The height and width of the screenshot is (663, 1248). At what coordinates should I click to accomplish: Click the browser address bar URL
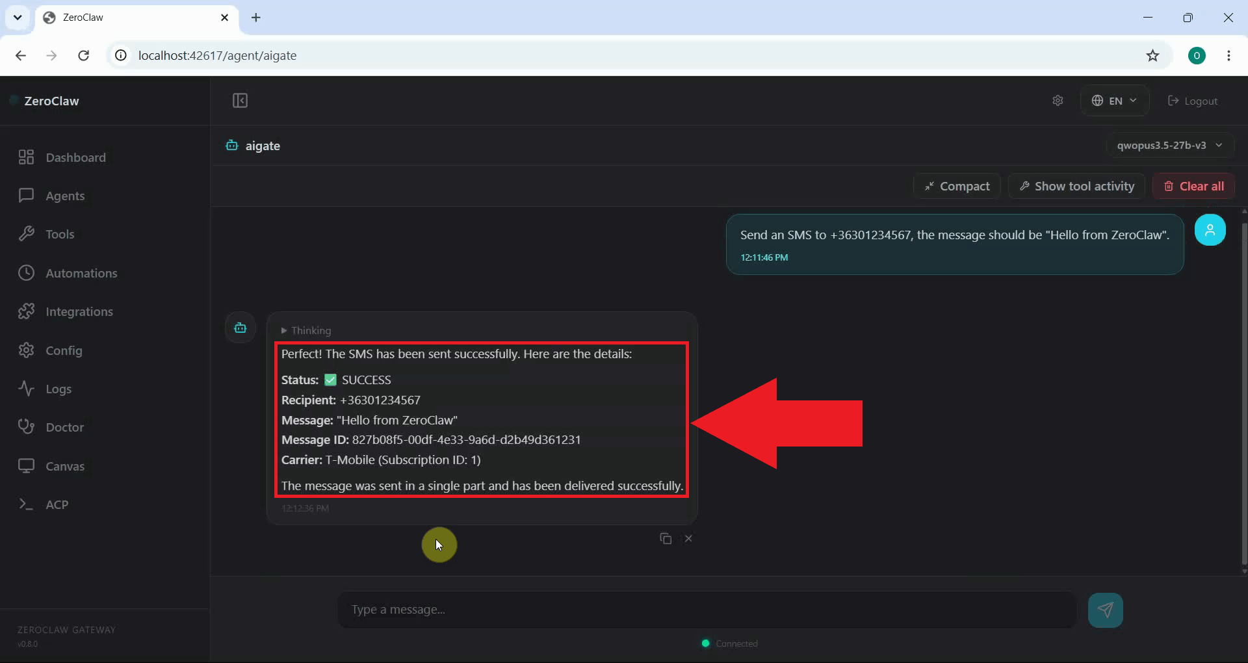coord(217,56)
